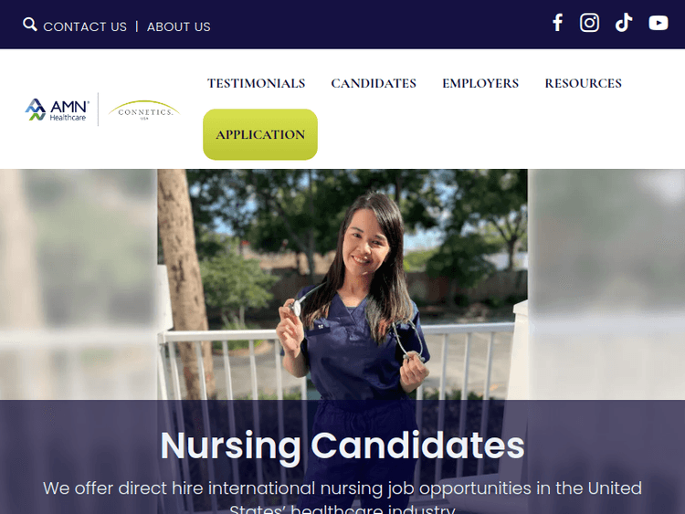
Task: Open the Employers navigation item
Action: [x=480, y=83]
